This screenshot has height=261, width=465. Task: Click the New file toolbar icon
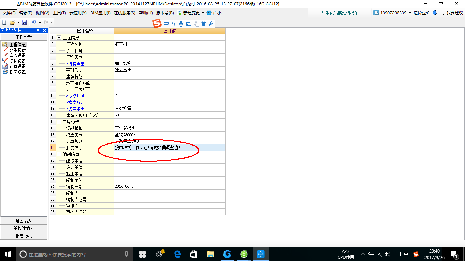point(4,22)
